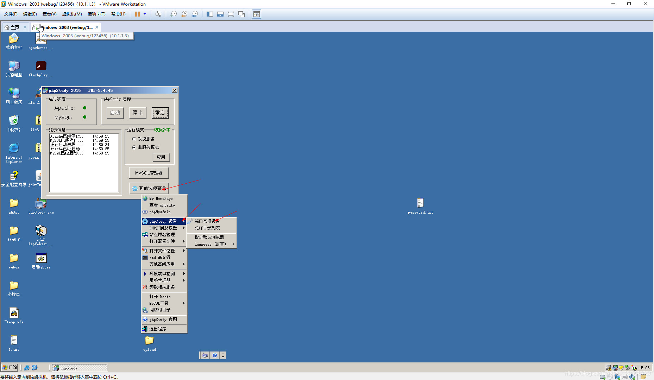Image resolution: width=654 pixels, height=380 pixels.
Task: Expand the 其他高级应用 submenu
Action: click(x=164, y=264)
